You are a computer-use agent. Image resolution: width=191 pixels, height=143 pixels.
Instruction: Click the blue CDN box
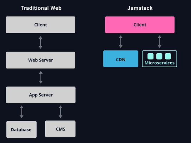(x=121, y=59)
